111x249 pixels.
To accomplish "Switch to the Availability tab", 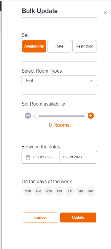I will tap(34, 46).
